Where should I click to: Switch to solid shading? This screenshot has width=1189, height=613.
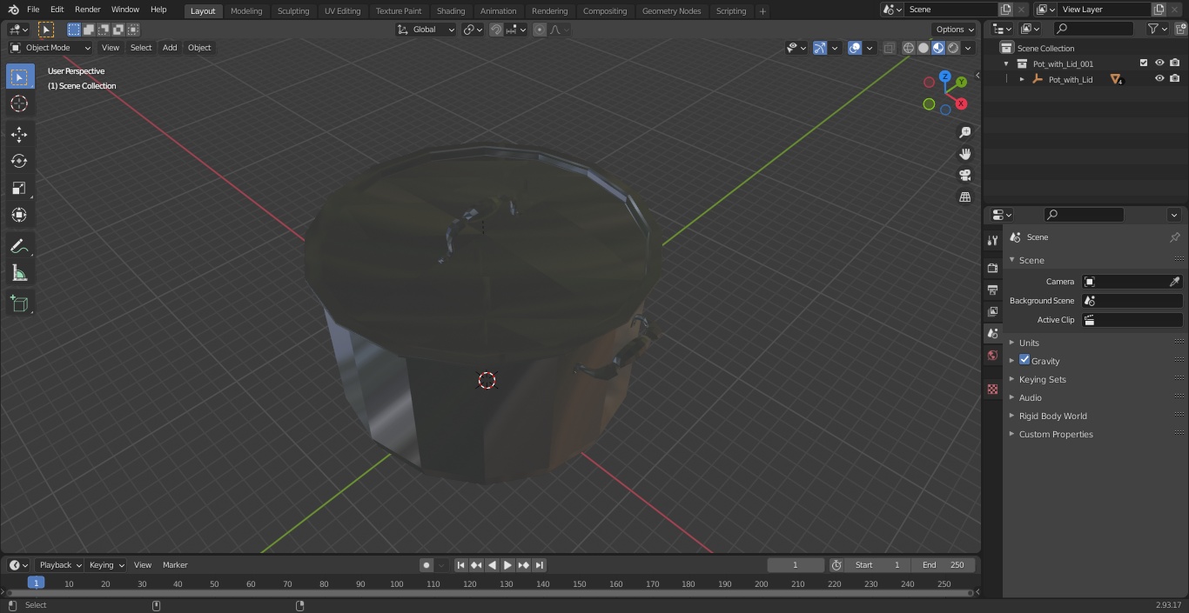coord(924,48)
